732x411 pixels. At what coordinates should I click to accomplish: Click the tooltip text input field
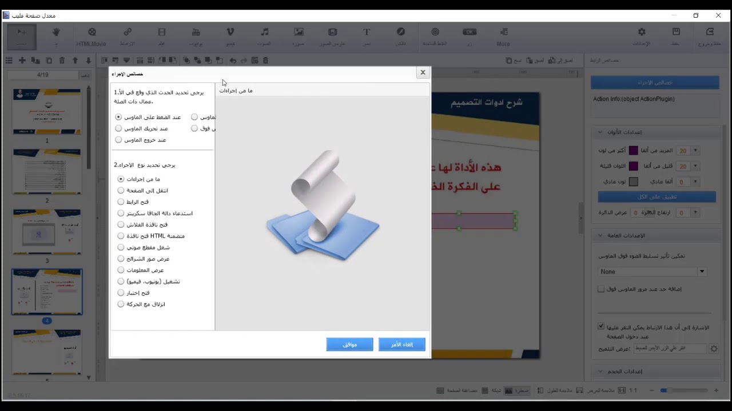point(669,348)
